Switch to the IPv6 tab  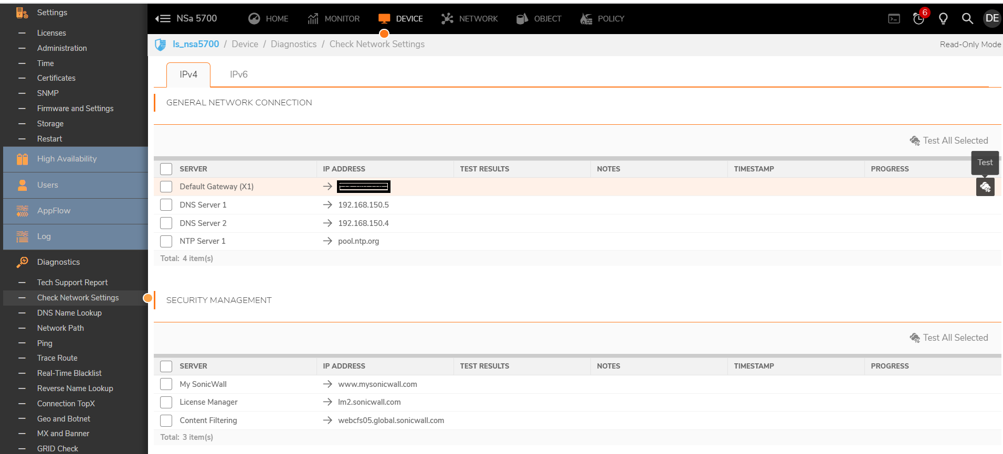[238, 74]
